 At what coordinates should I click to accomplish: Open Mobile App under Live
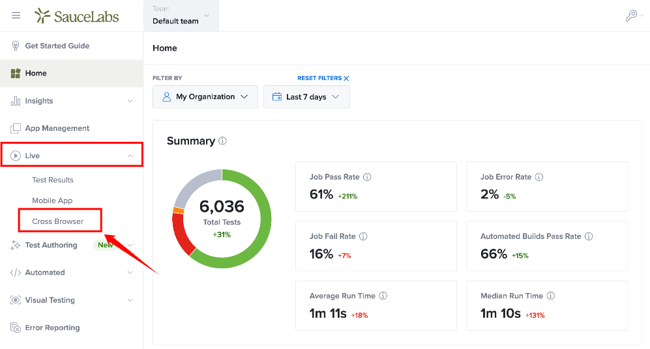coord(52,201)
